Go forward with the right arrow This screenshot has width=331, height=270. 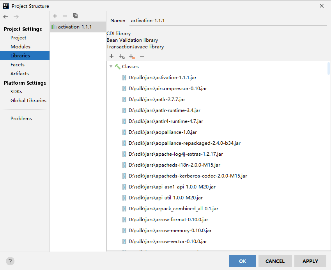tap(16, 17)
